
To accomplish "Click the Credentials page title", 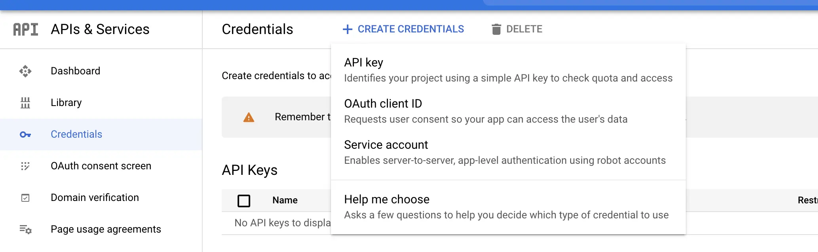I will tap(257, 29).
